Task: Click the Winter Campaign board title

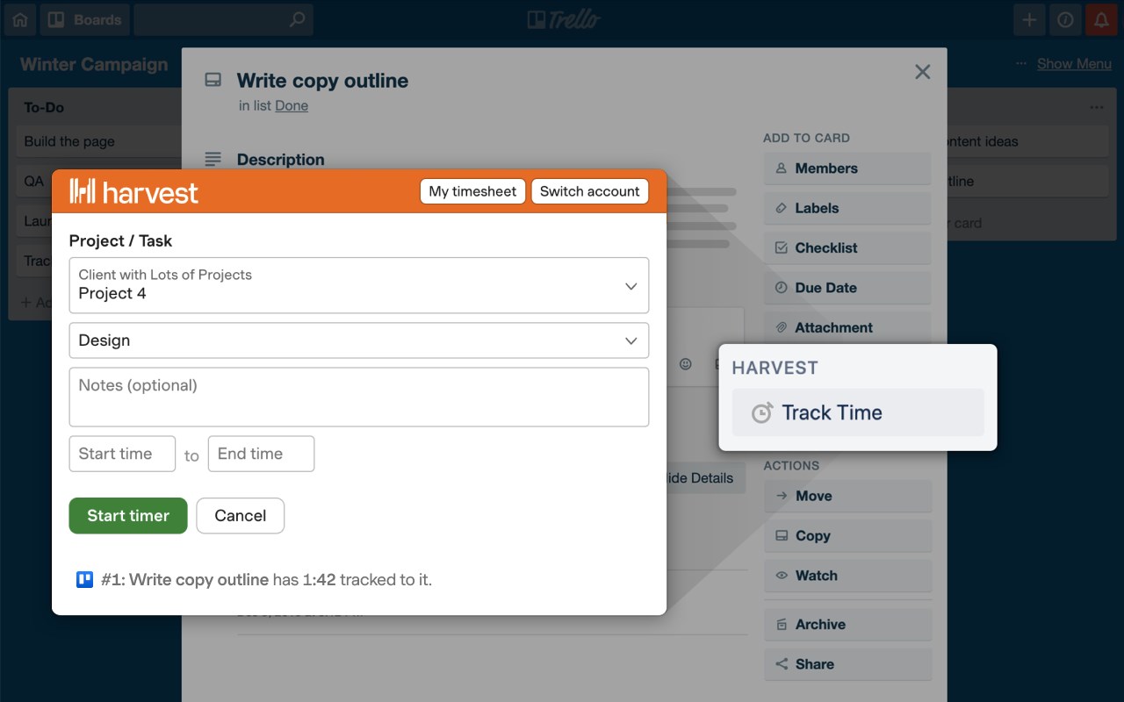Action: coord(94,64)
